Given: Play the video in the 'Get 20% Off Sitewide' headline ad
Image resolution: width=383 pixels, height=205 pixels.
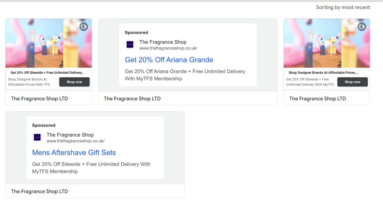Looking at the screenshot, I should coord(49,43).
